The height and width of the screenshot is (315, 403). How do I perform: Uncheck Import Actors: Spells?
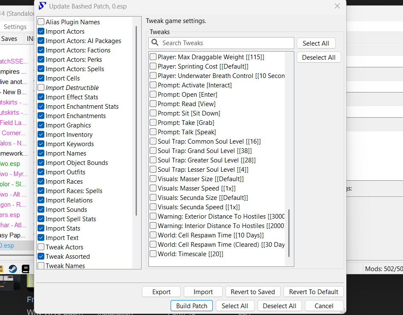pos(41,69)
